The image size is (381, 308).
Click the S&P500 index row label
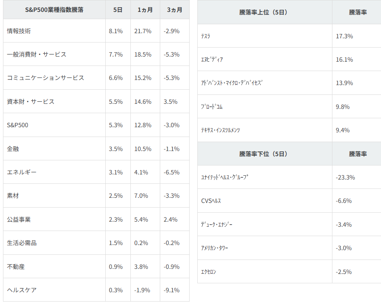click(18, 125)
